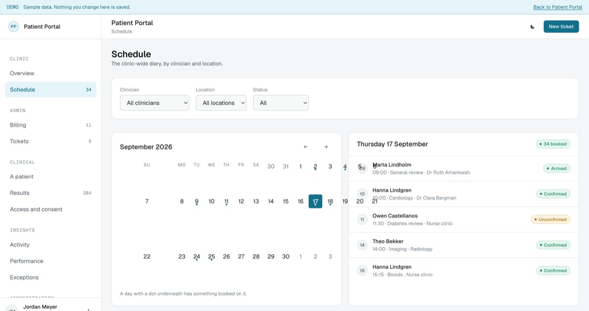Image resolution: width=589 pixels, height=311 pixels.
Task: Select September 11 in the calendar
Action: (226, 201)
